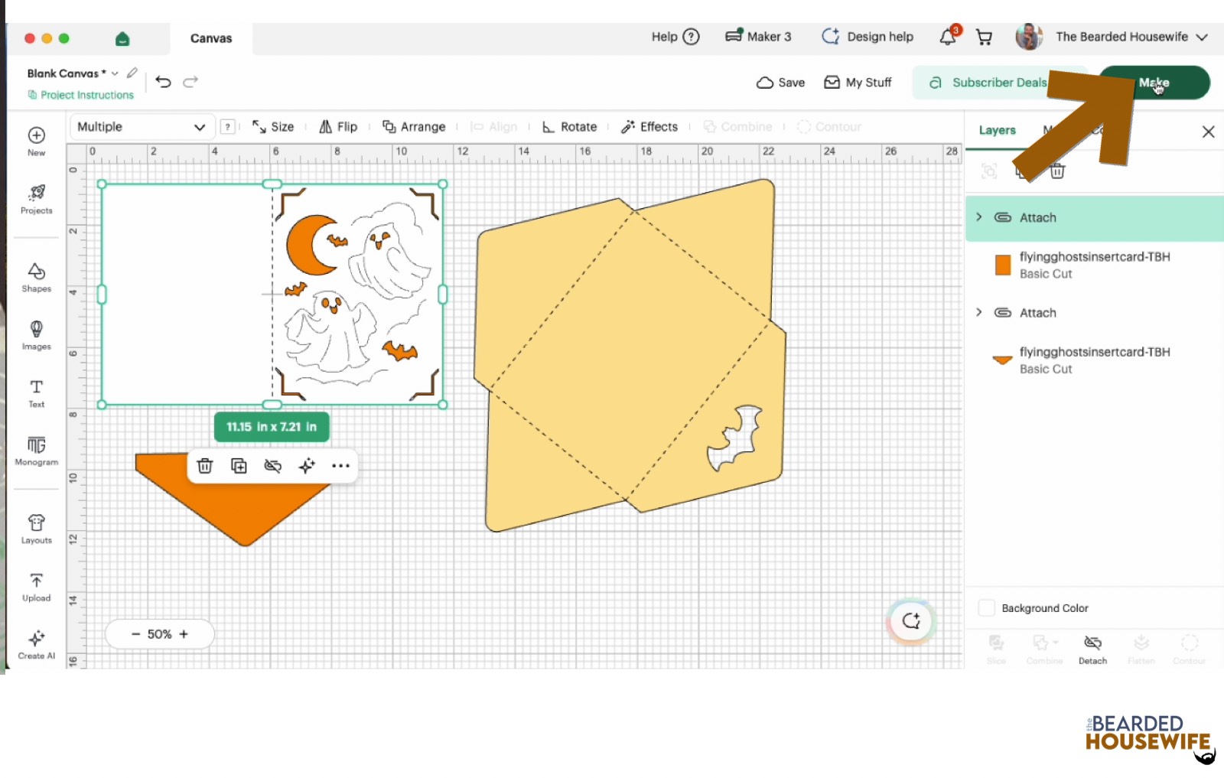Expand the highlighted Attach group

[979, 217]
